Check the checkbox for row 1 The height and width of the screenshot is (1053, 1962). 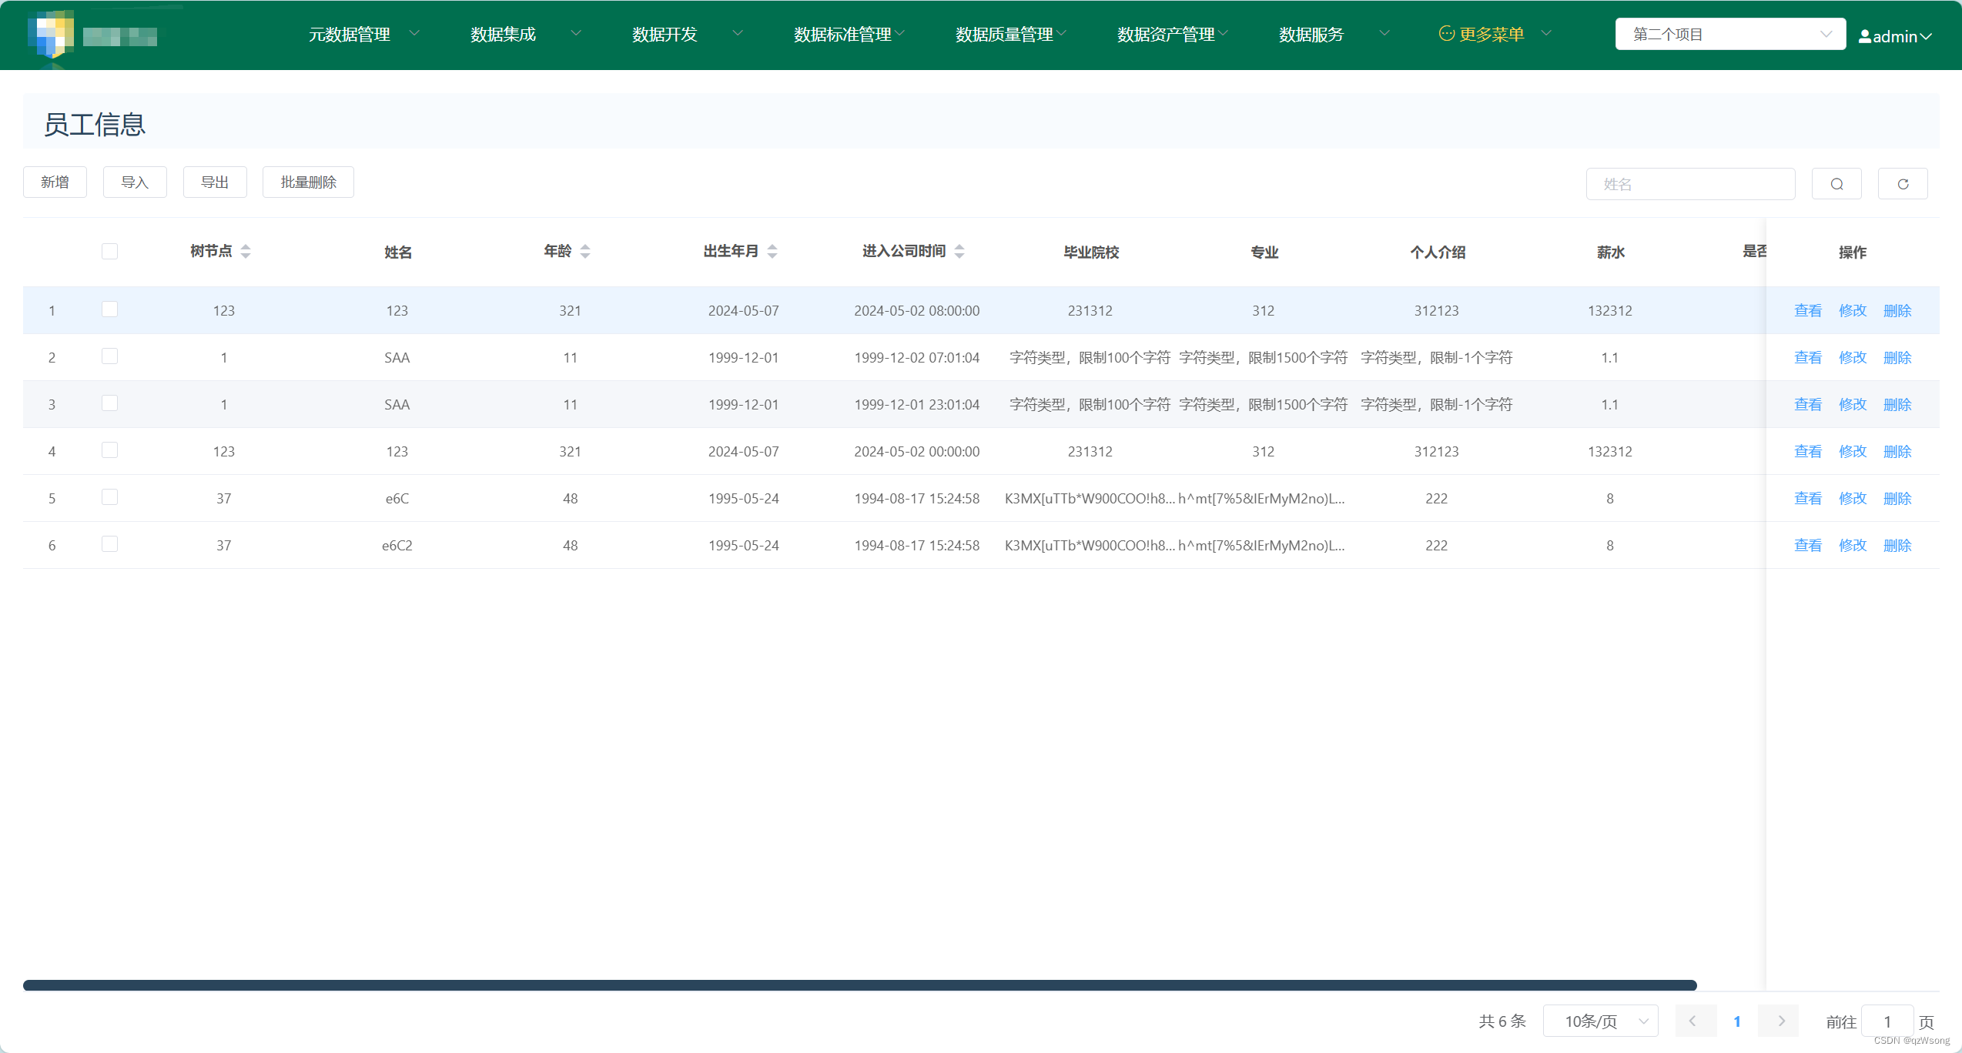(x=109, y=309)
